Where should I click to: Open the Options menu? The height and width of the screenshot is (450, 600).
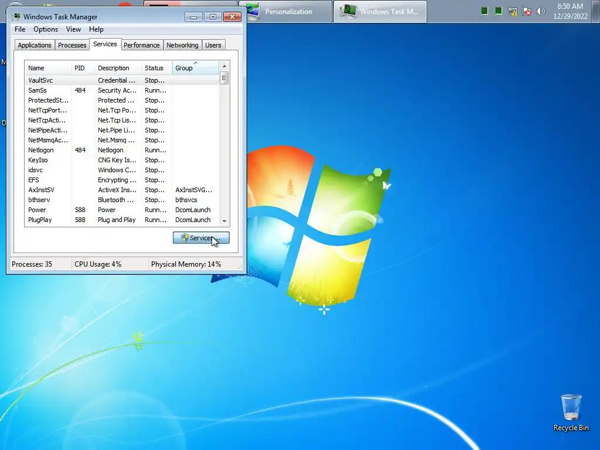(x=46, y=29)
